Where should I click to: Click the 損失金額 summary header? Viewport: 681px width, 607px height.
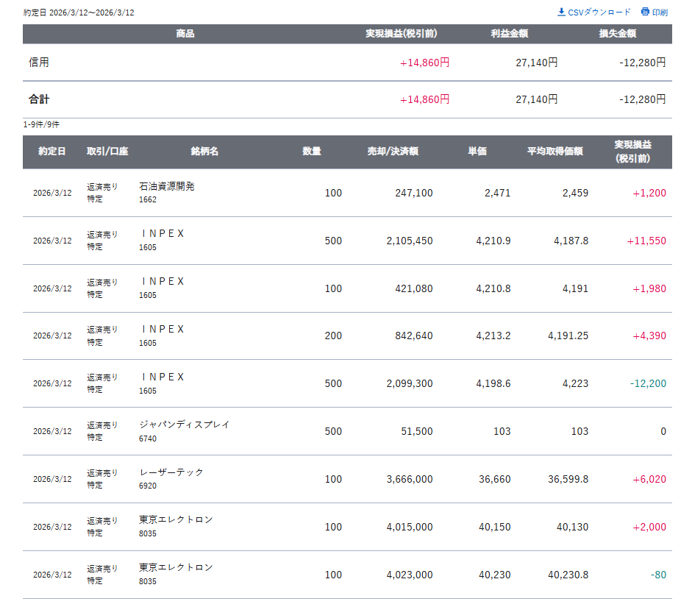tap(617, 34)
